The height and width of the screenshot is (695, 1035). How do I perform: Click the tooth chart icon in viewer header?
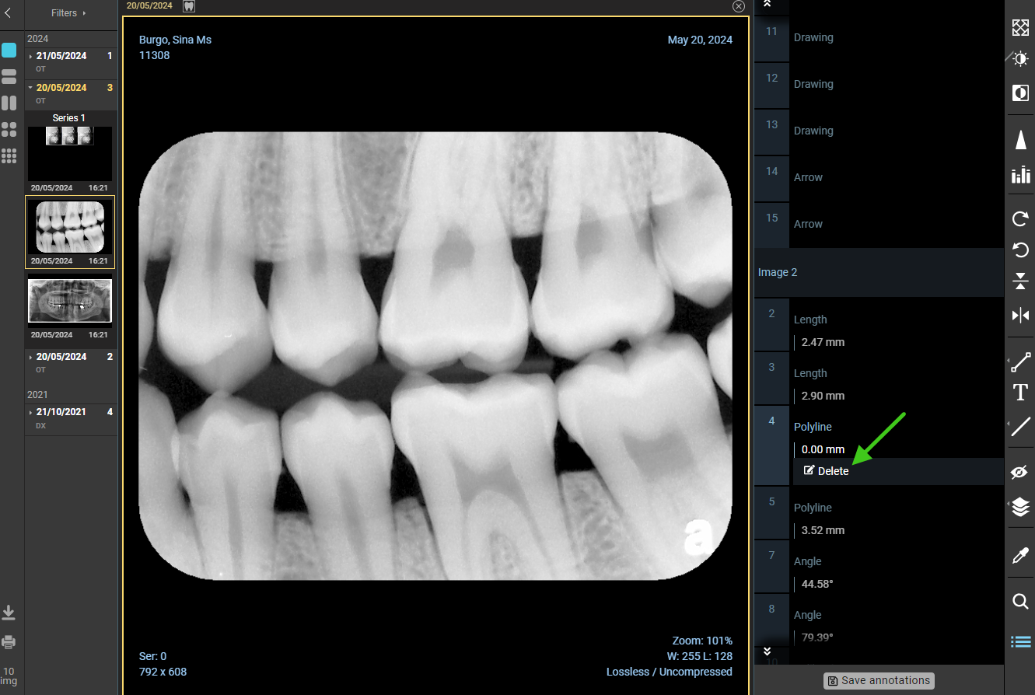(x=188, y=6)
